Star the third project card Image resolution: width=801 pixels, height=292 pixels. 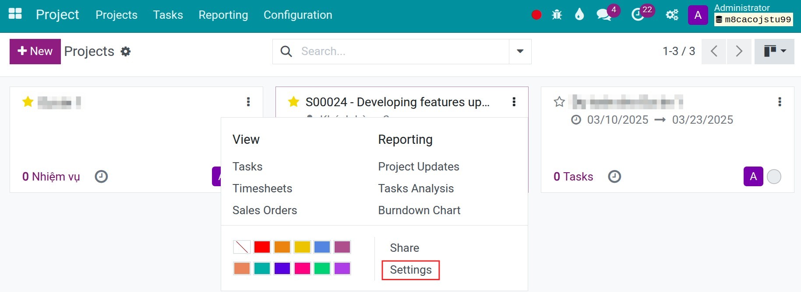click(559, 102)
